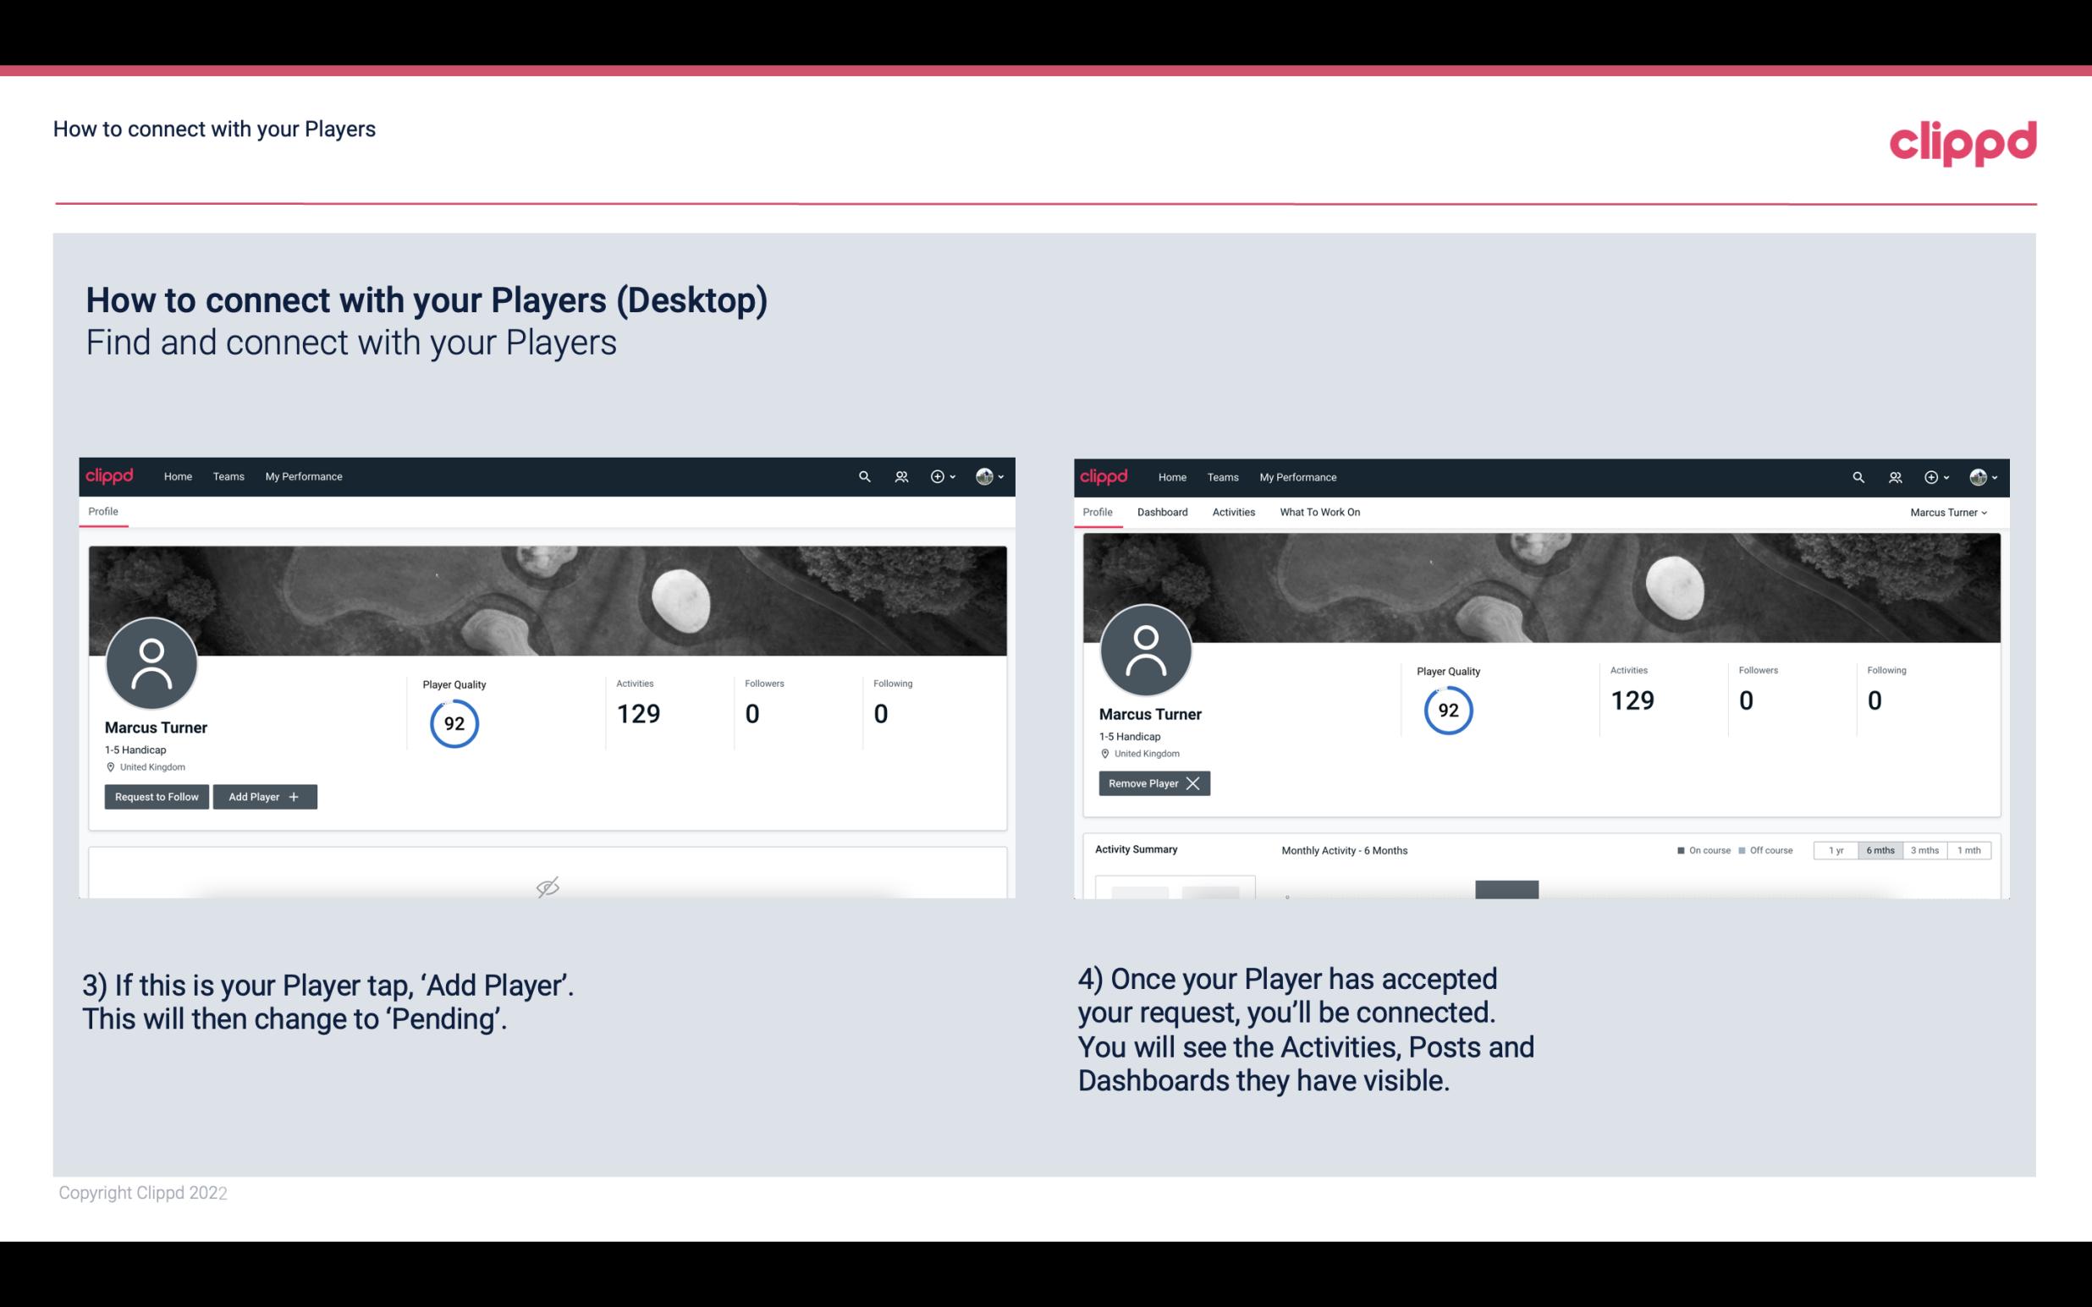Select the Dashboard tab in right panel
This screenshot has width=2092, height=1307.
pos(1161,512)
